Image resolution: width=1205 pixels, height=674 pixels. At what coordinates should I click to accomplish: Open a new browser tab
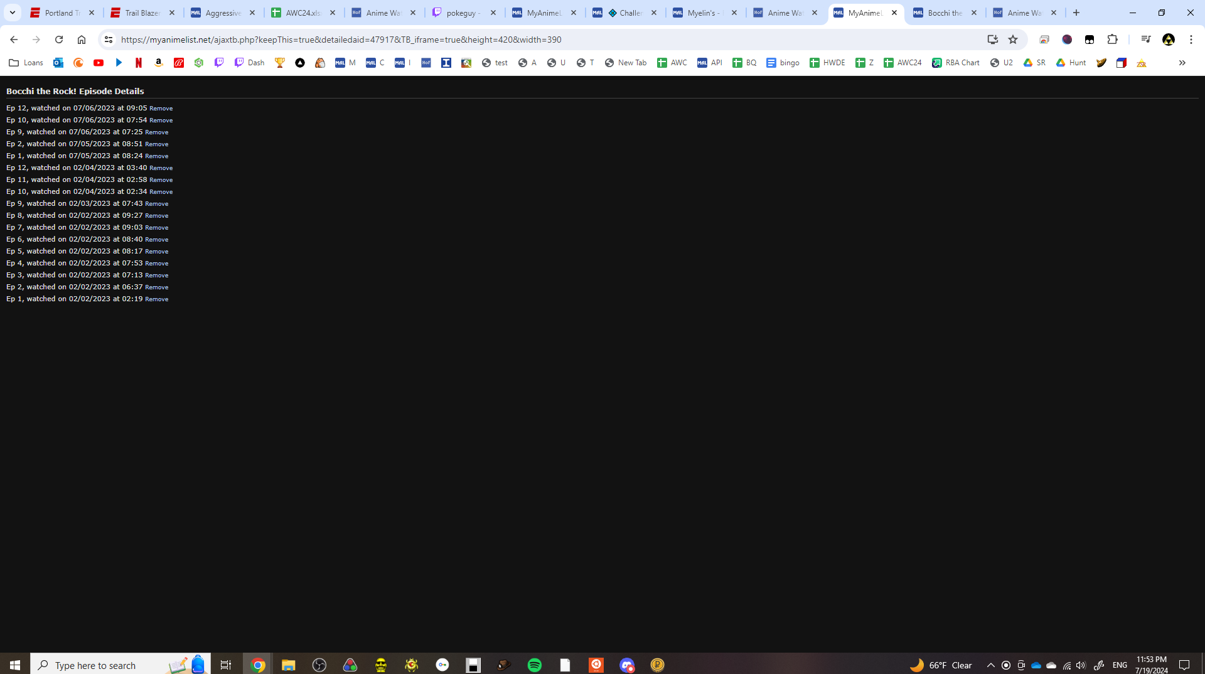(x=1076, y=13)
